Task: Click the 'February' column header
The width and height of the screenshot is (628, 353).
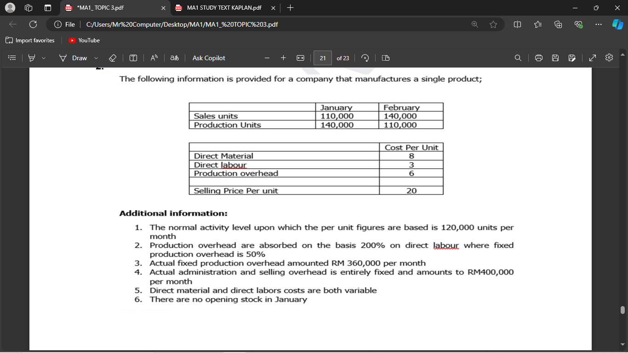Action: point(411,107)
